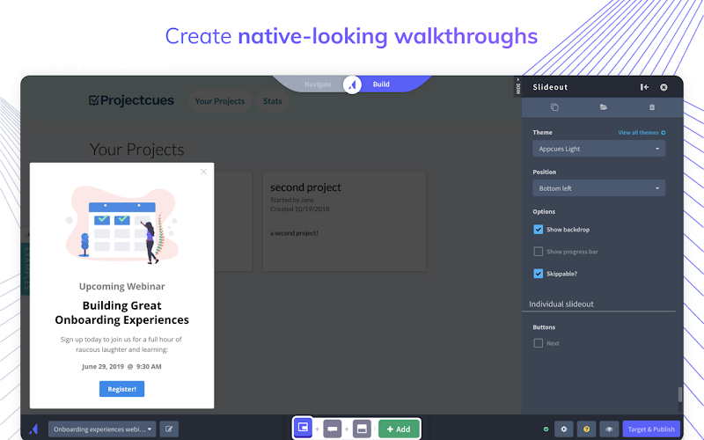Enable the Show progress bar checkbox
Viewport: 704px width, 440px height.
538,252
